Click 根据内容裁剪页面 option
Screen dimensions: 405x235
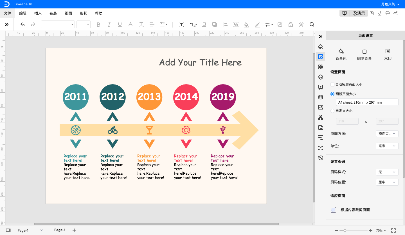[350, 210]
